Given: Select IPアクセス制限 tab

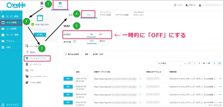Looking at the screenshot, I should tap(122, 15).
